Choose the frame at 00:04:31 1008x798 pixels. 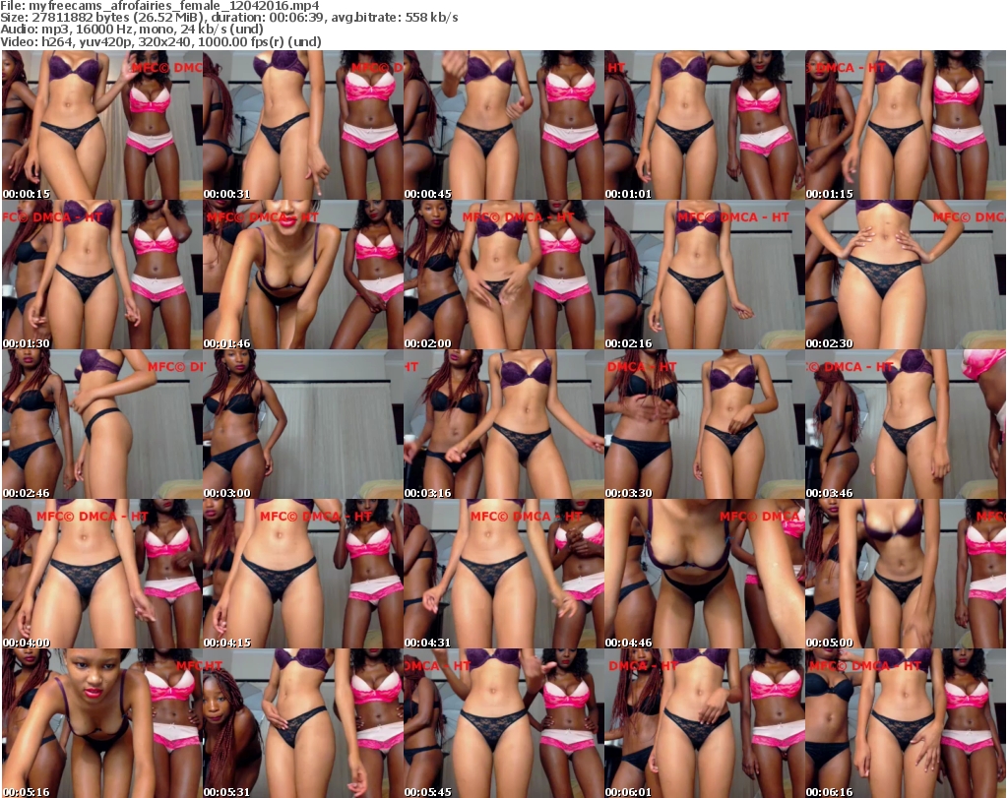point(503,575)
